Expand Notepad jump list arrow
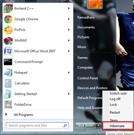 point(69,72)
